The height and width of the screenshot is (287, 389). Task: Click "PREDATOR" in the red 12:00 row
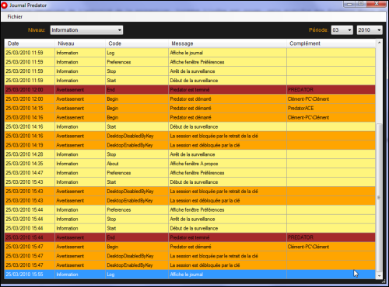(300, 90)
